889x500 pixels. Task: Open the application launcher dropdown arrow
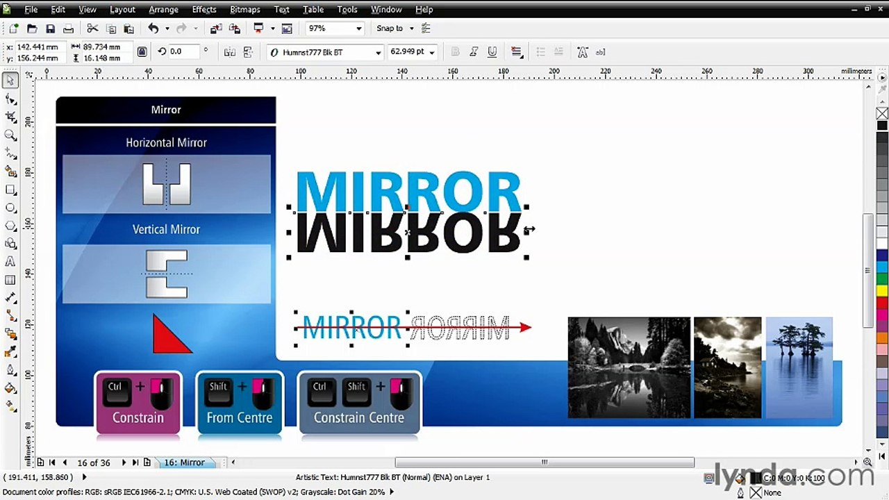272,28
